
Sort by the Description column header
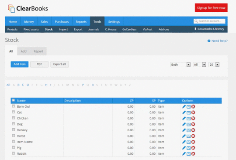tap(73, 101)
